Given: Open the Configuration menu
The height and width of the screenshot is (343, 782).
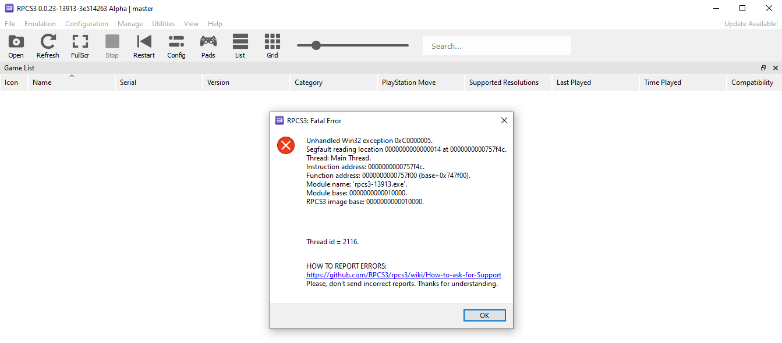Looking at the screenshot, I should tap(87, 24).
